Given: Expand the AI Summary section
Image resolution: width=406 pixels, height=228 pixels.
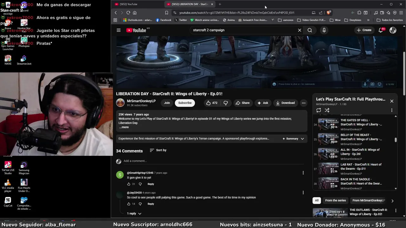Looking at the screenshot, I should click(293, 139).
